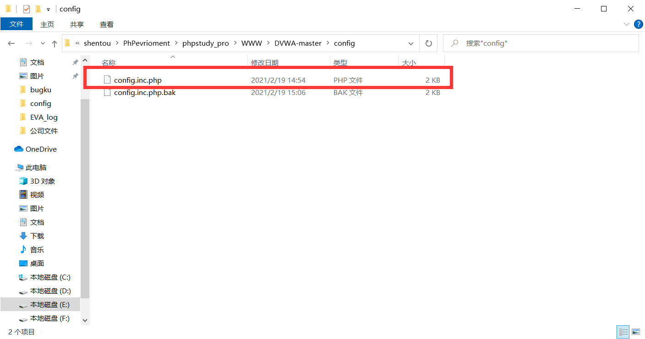Image resolution: width=645 pixels, height=339 pixels.
Task: Select 本地磁盘 (E:) drive
Action: (40, 304)
